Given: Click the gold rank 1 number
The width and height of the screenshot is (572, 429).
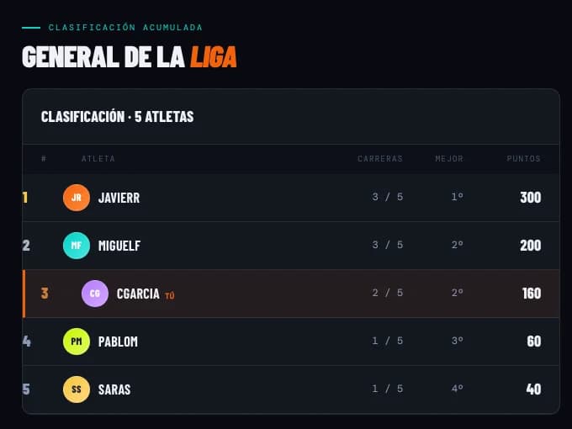Looking at the screenshot, I should (x=25, y=198).
